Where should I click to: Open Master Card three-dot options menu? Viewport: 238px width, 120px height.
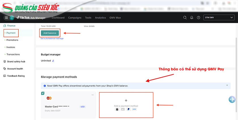[x=92, y=95]
